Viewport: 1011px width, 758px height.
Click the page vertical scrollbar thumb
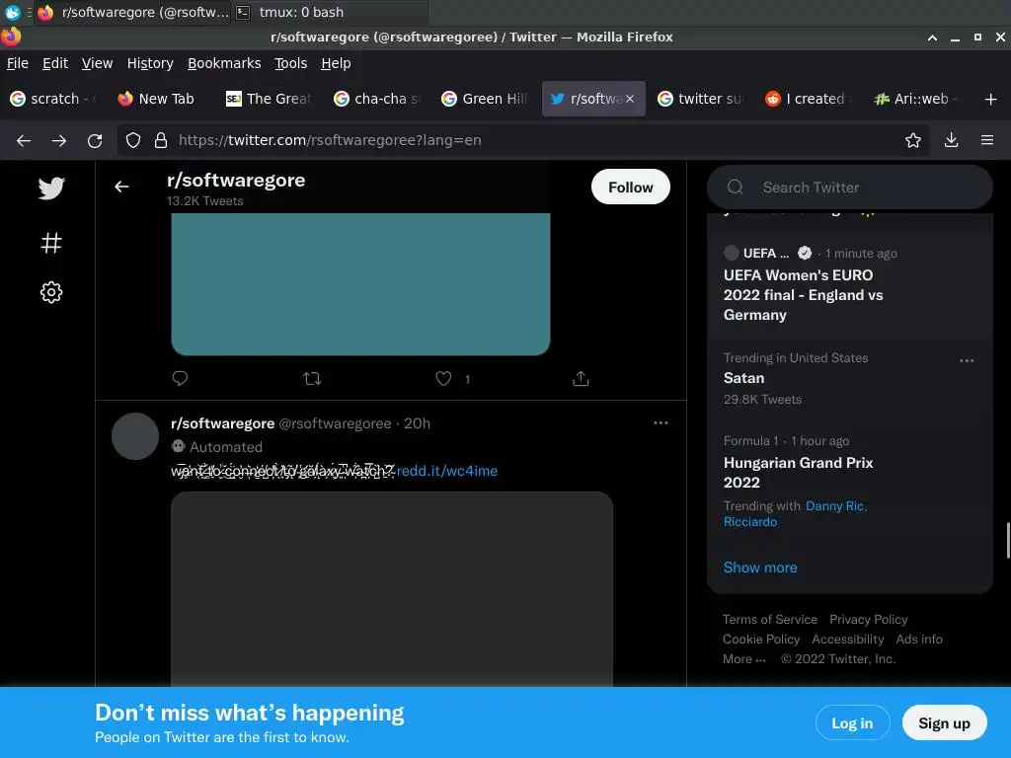pos(1008,540)
